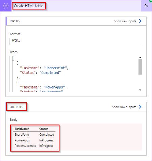Screen dimensions: 152x161
Task: Click the data operation curly-brace icon
Action: click(x=6, y=6)
